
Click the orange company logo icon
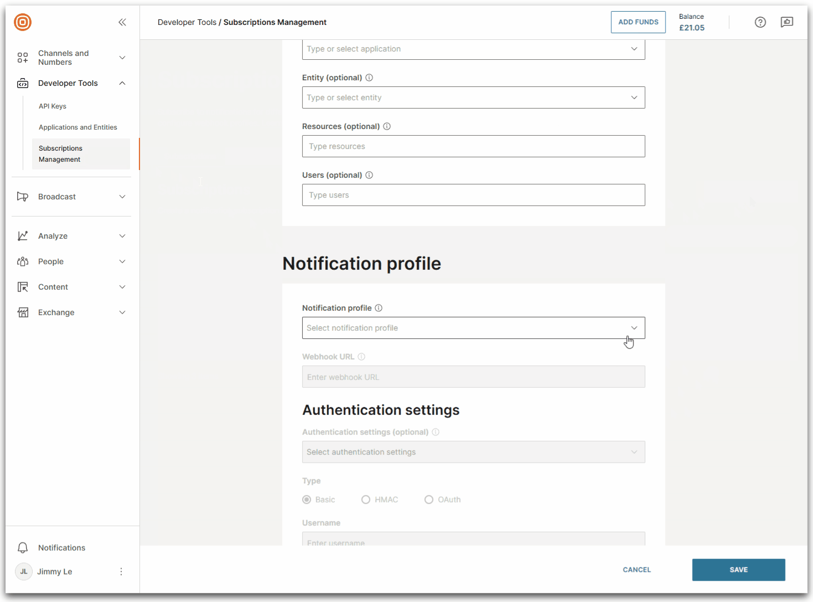point(23,22)
